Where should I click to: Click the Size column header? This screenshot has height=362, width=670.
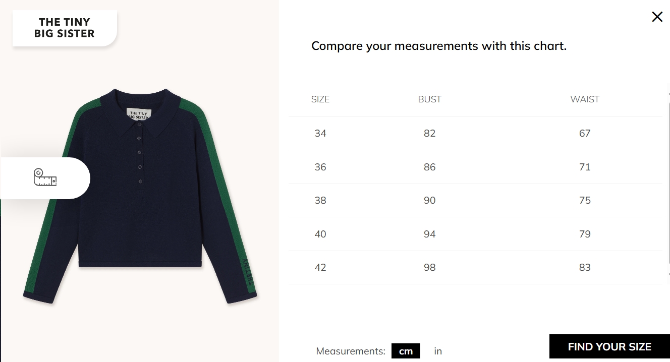320,99
